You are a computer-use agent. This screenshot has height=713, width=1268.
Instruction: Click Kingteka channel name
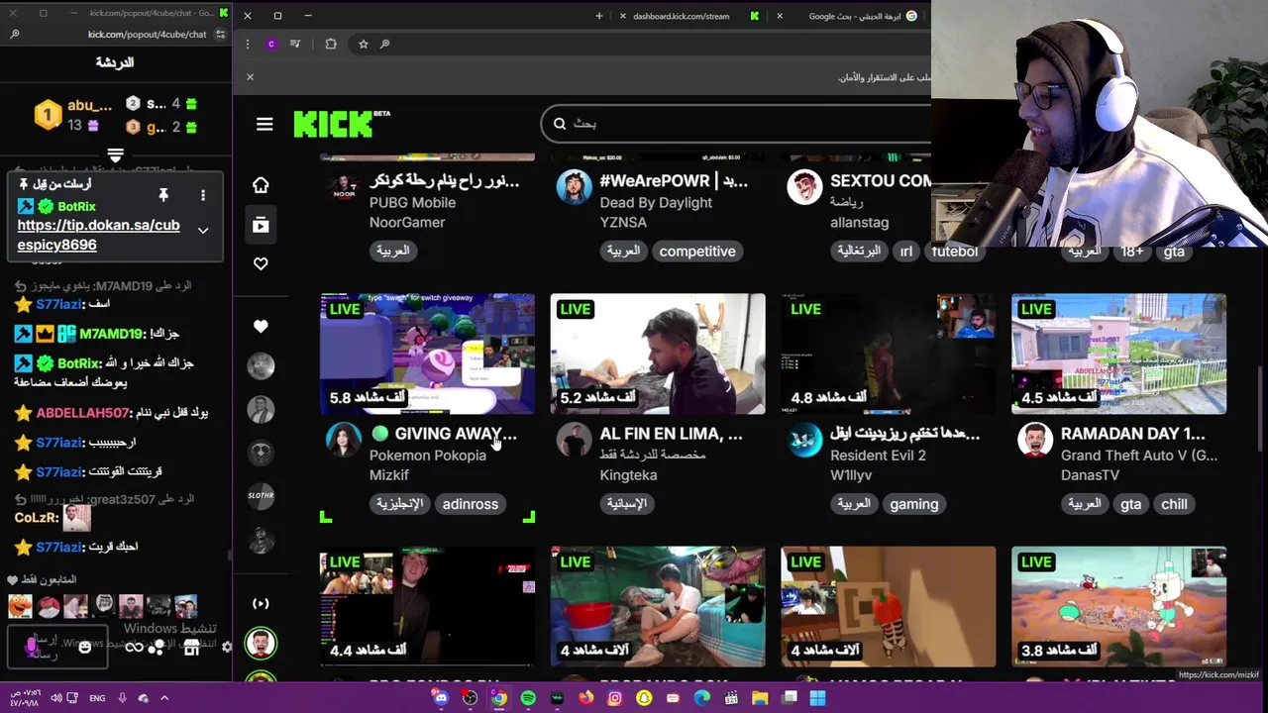628,475
